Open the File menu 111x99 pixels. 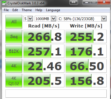pos(6,10)
